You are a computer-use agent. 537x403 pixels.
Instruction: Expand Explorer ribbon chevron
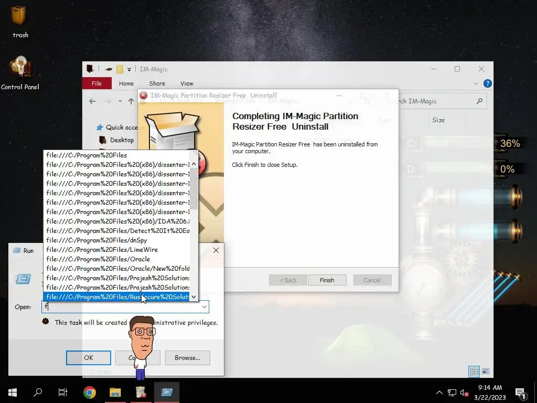pyautogui.click(x=476, y=83)
